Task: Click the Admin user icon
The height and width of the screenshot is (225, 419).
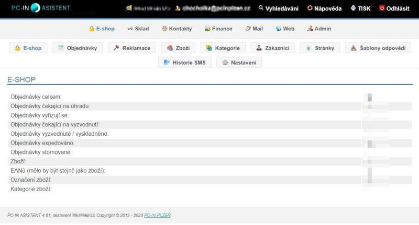Action: 310,29
